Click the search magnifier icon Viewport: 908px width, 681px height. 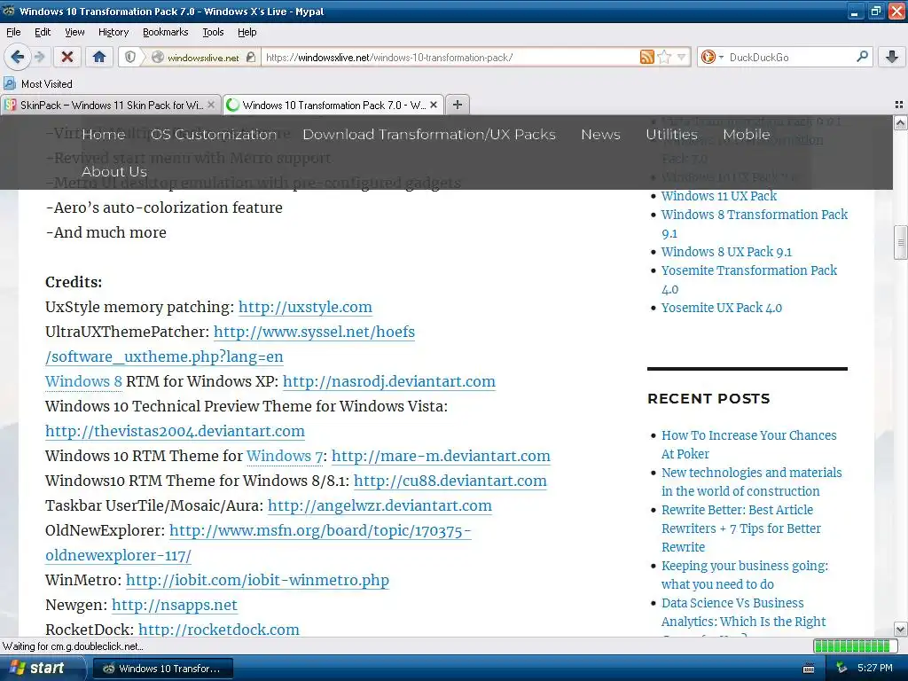862,57
